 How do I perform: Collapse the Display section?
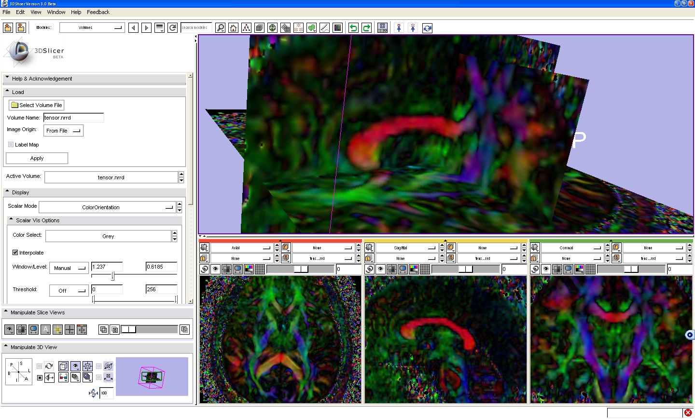[7, 192]
